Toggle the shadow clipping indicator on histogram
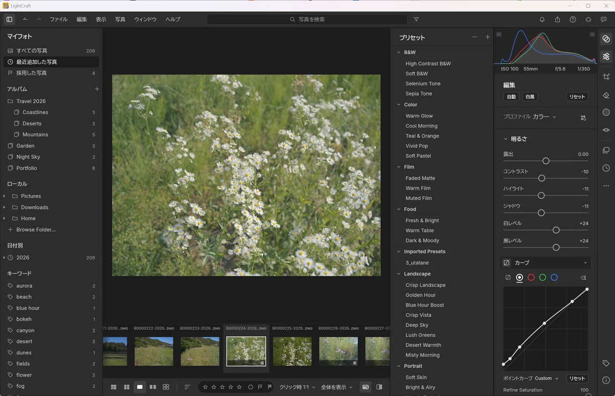Screen dimensions: 615x396 tap(499, 34)
